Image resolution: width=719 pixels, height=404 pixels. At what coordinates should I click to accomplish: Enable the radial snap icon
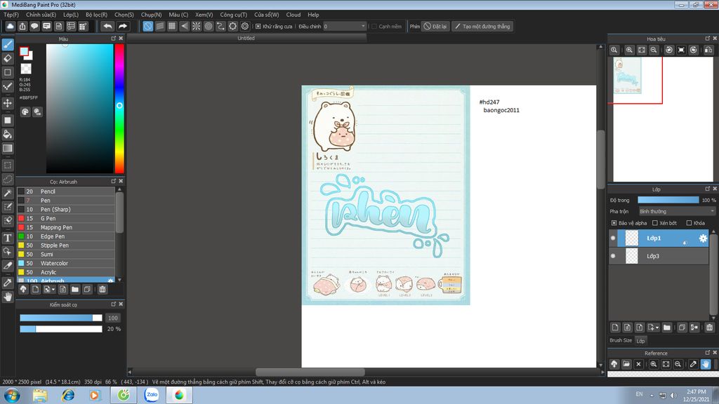[197, 26]
